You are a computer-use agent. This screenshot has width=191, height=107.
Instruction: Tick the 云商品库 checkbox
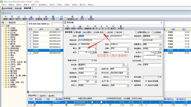(153, 32)
